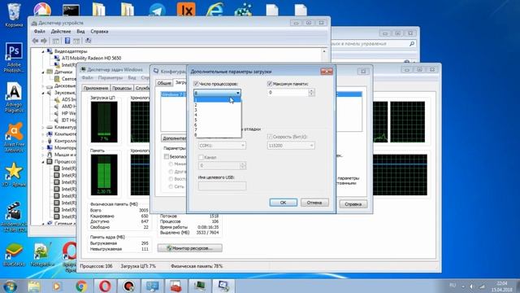Open File Explorer from taskbar
This screenshot has width=520, height=293.
pos(34,286)
